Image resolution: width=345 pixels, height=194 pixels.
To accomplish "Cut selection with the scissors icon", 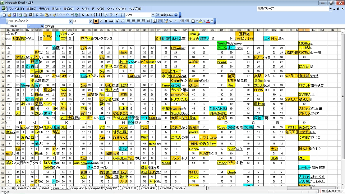I will point(37,15).
